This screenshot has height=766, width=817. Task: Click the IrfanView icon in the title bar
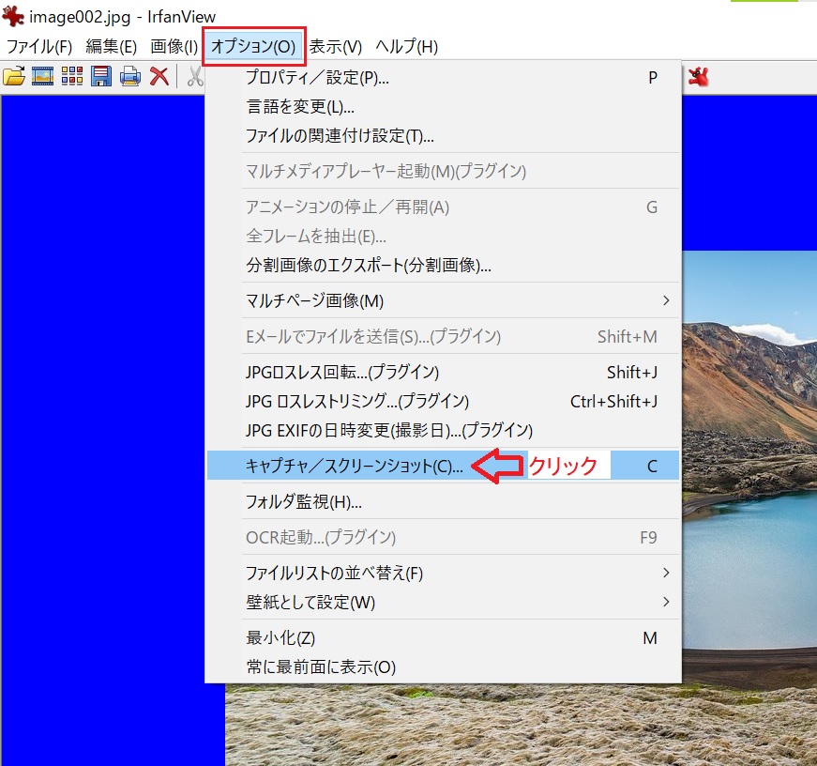click(13, 15)
